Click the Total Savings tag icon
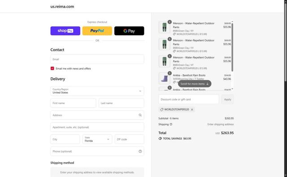Viewport: 287px width, 177px height. (160, 139)
